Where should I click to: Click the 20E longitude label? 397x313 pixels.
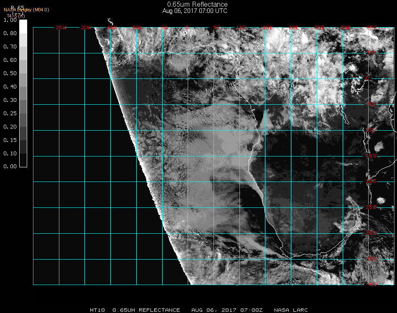[x=293, y=28]
